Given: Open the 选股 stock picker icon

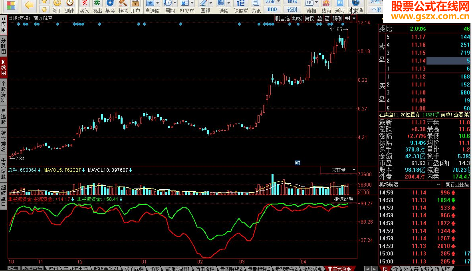Looking at the screenshot, I should click(222, 7).
